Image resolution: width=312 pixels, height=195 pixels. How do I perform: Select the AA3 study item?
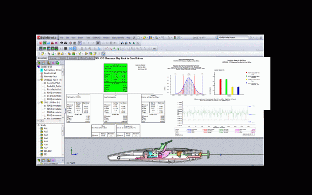pos(46,135)
